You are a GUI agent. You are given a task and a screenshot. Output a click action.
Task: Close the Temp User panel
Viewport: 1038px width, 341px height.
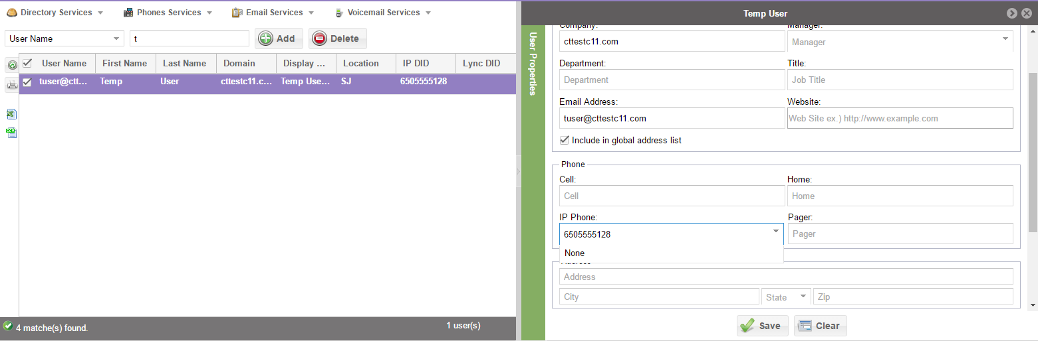click(x=1027, y=13)
